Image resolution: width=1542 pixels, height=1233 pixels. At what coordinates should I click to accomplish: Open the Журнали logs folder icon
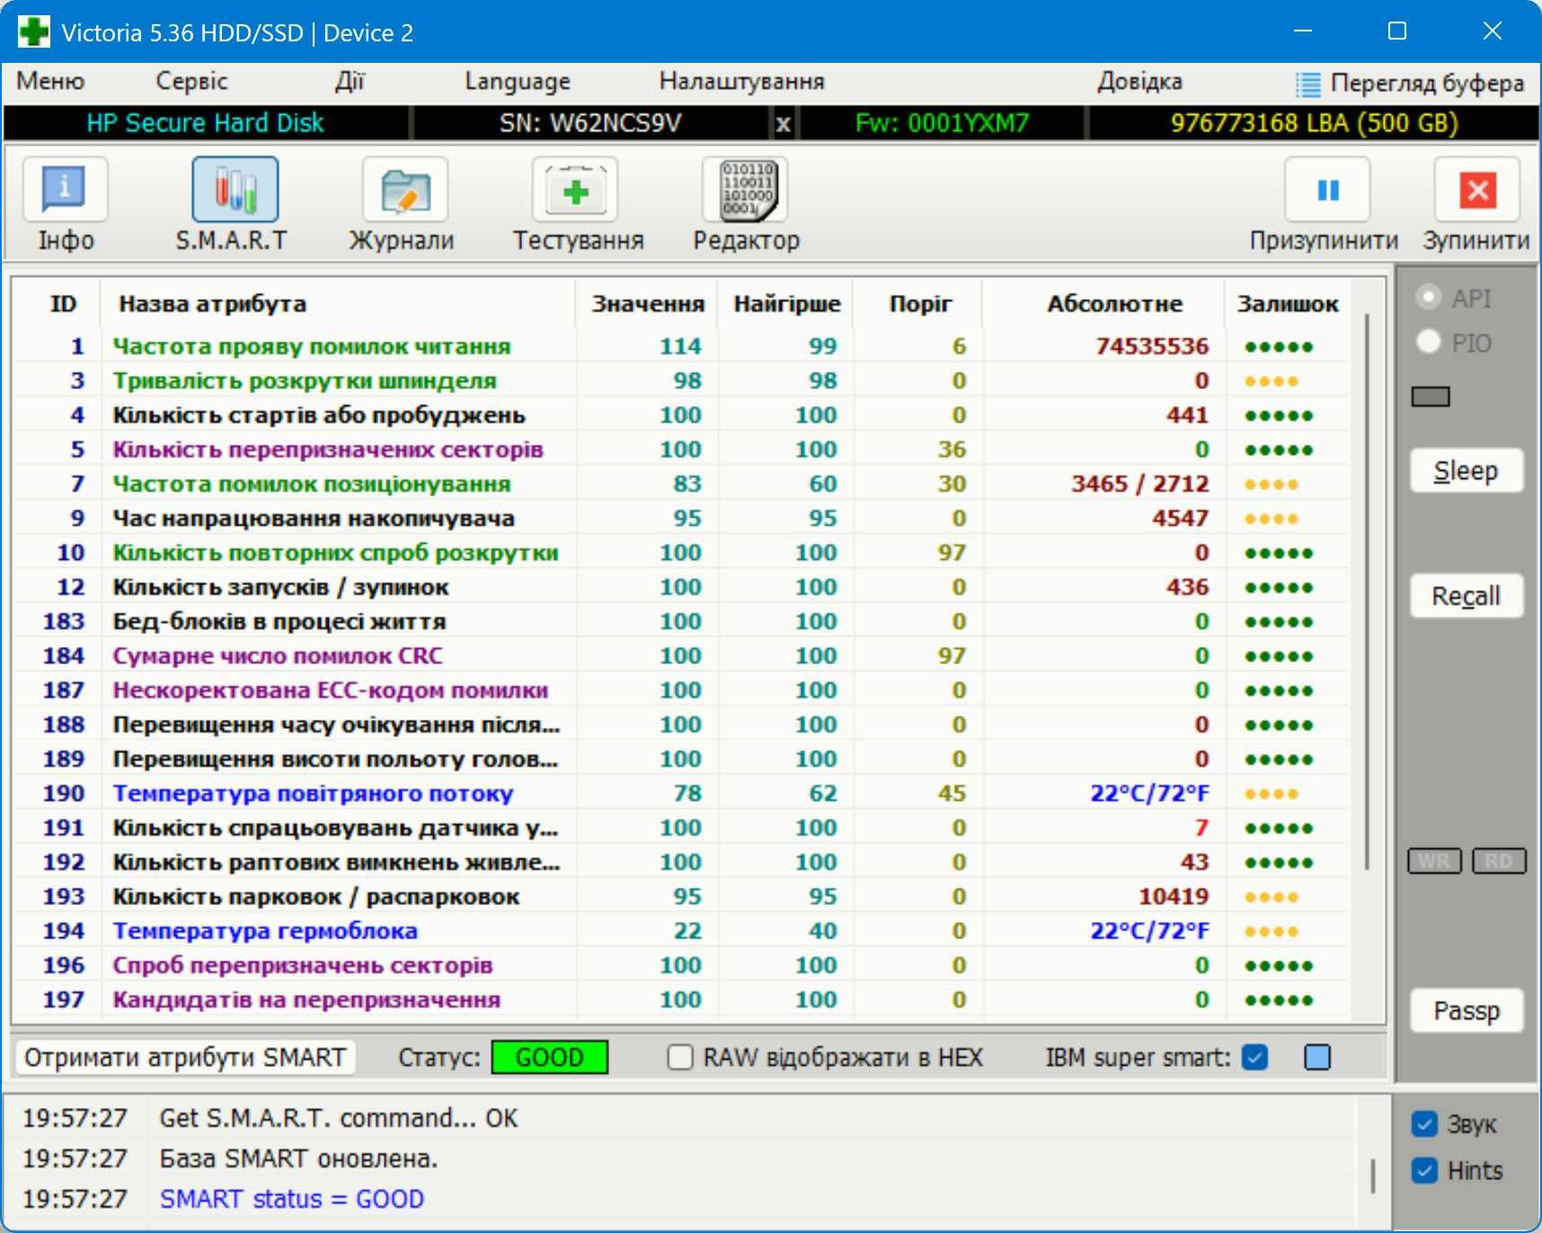pyautogui.click(x=404, y=190)
